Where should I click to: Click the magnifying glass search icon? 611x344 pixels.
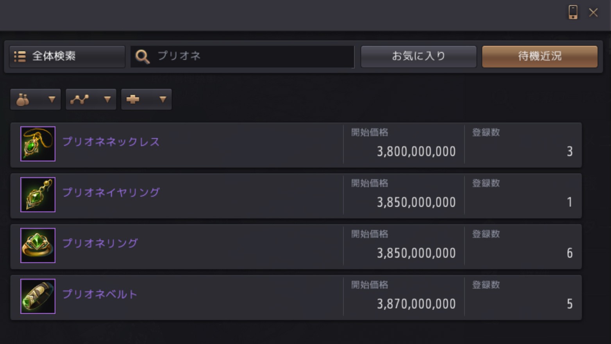pyautogui.click(x=142, y=57)
